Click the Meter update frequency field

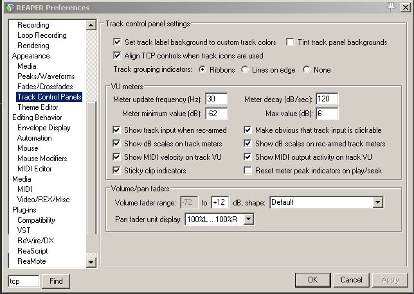(216, 99)
